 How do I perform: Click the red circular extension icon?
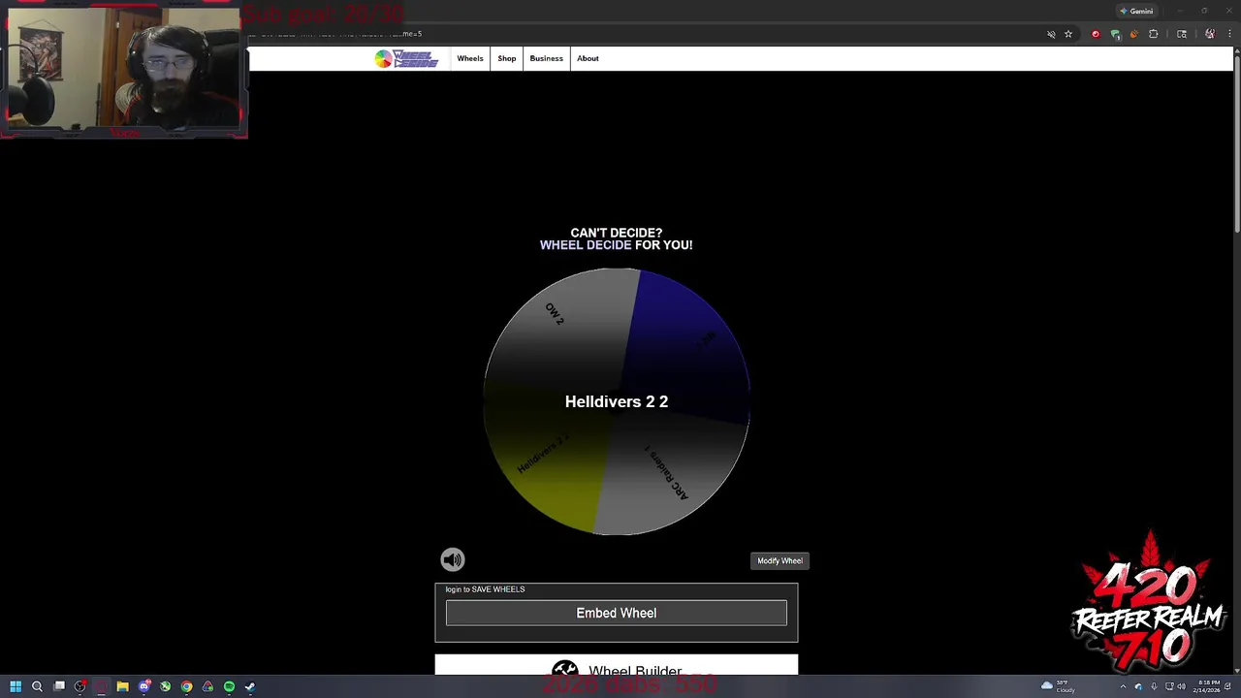tap(1096, 34)
